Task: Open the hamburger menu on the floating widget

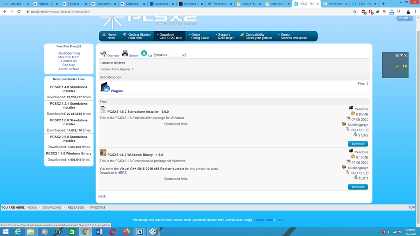Action: pos(397,55)
